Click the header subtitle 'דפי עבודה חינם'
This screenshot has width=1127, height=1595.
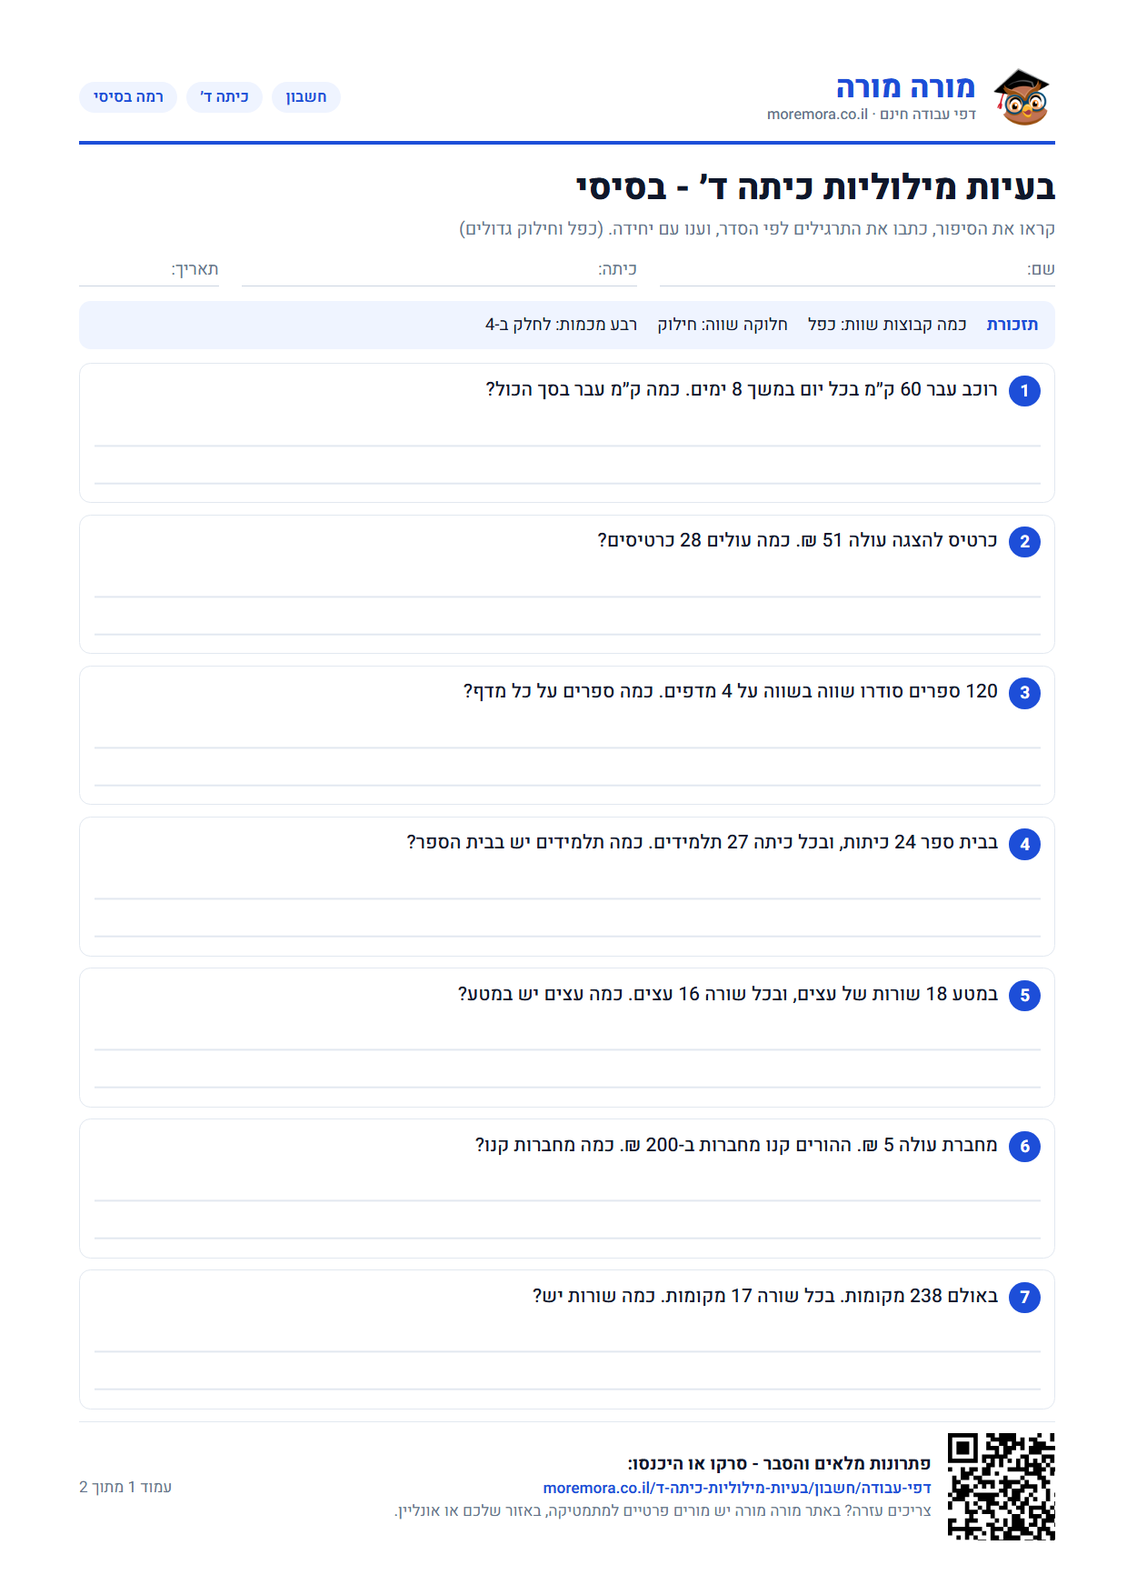coord(928,115)
